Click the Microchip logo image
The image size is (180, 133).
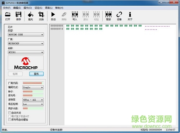26,63
